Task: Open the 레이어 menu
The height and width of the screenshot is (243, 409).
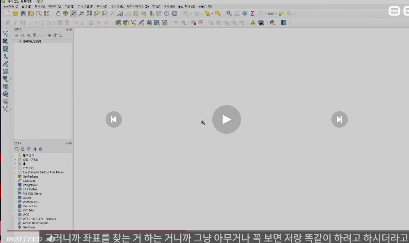Action: point(54,6)
